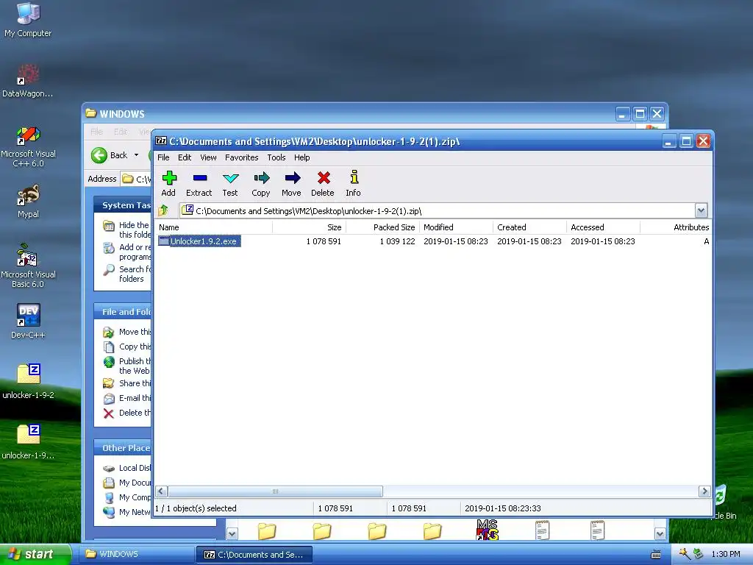753x565 pixels.
Task: Click the Move toolbar icon in 7-Zip
Action: (292, 178)
